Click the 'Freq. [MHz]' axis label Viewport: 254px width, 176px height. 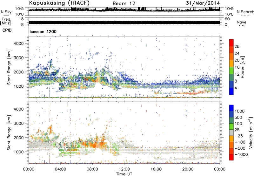click(6, 21)
